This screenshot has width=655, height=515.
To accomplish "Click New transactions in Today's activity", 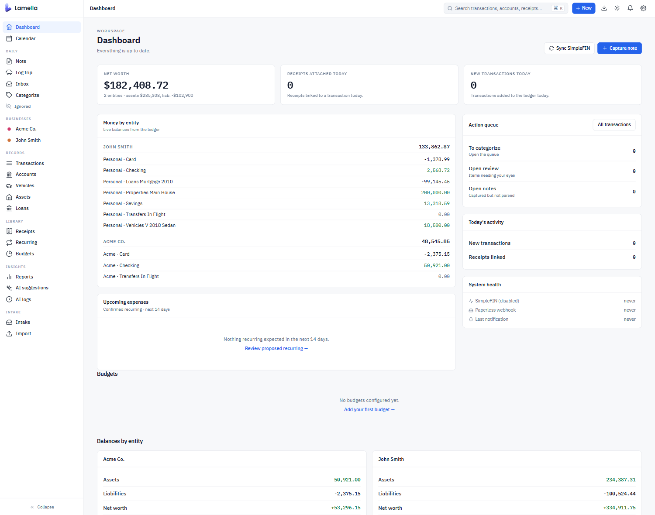I will (x=552, y=243).
